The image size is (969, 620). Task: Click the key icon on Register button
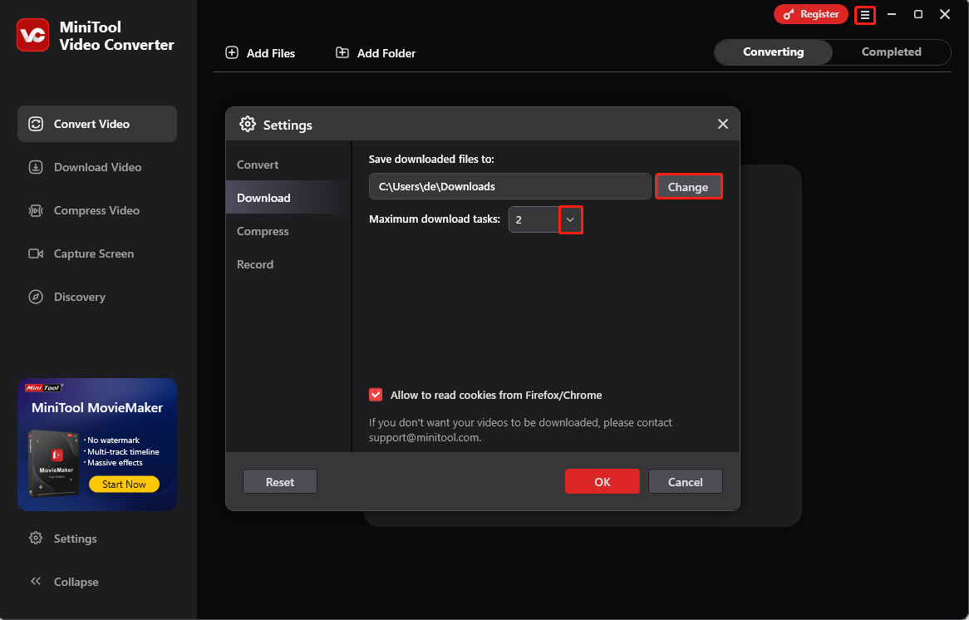(x=789, y=14)
